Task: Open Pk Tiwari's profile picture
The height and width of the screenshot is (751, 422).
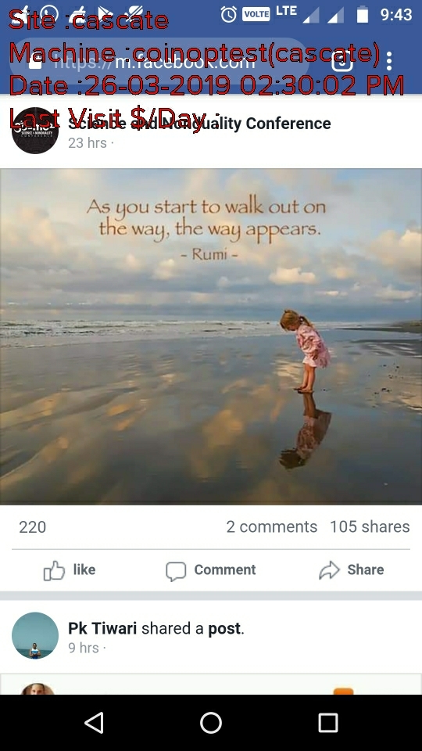Action: point(35,635)
